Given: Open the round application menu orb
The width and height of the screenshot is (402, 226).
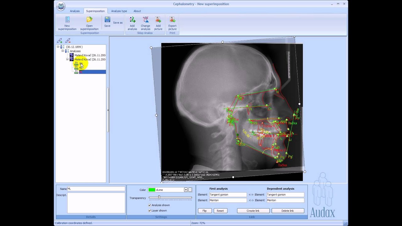Looking at the screenshot, I should 61,6.
